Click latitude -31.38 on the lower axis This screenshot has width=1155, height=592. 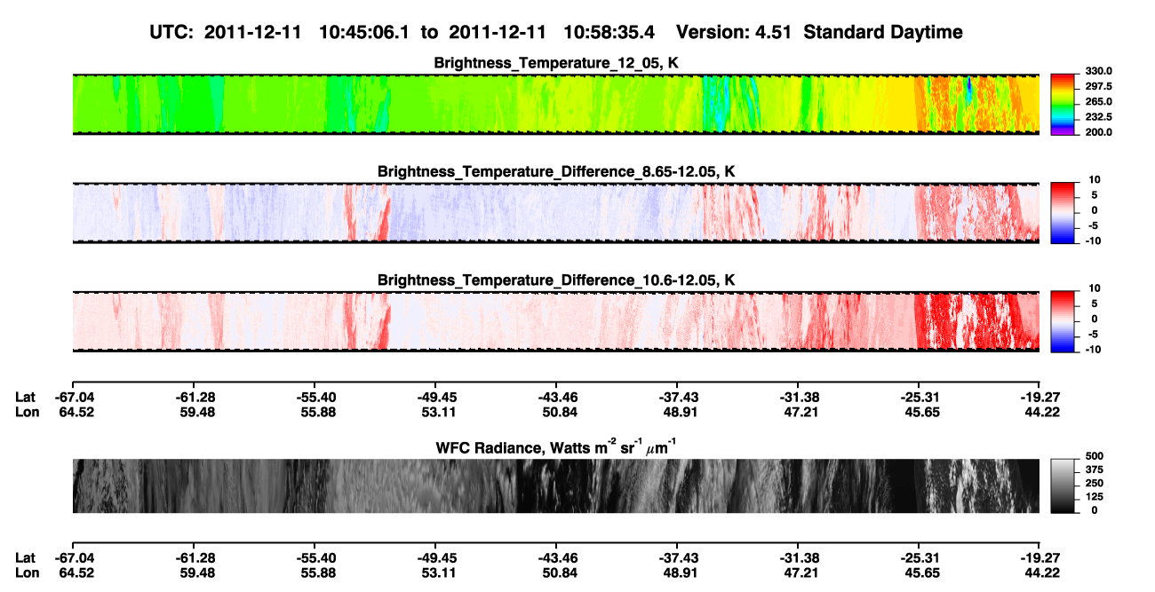pyautogui.click(x=798, y=557)
